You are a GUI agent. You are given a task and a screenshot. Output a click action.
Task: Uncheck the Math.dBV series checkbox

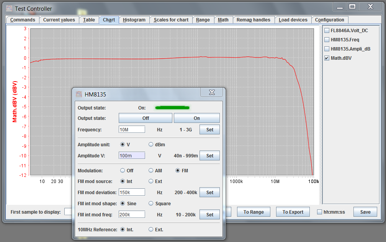[x=327, y=58]
